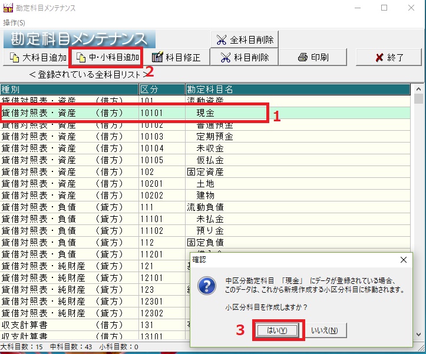
Task: Click the scroll up arrow of the list
Action: click(x=419, y=89)
